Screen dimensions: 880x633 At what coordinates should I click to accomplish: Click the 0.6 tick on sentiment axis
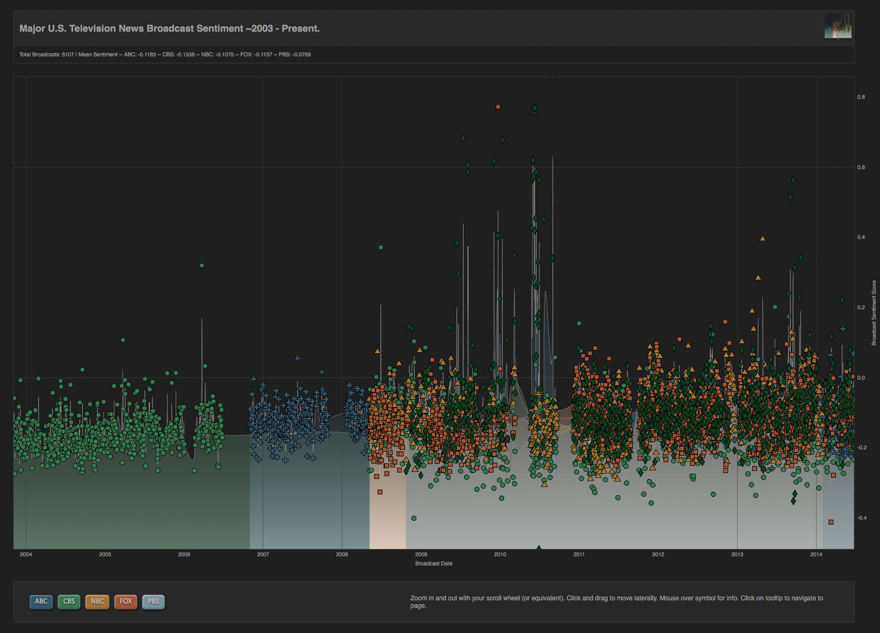(x=861, y=167)
